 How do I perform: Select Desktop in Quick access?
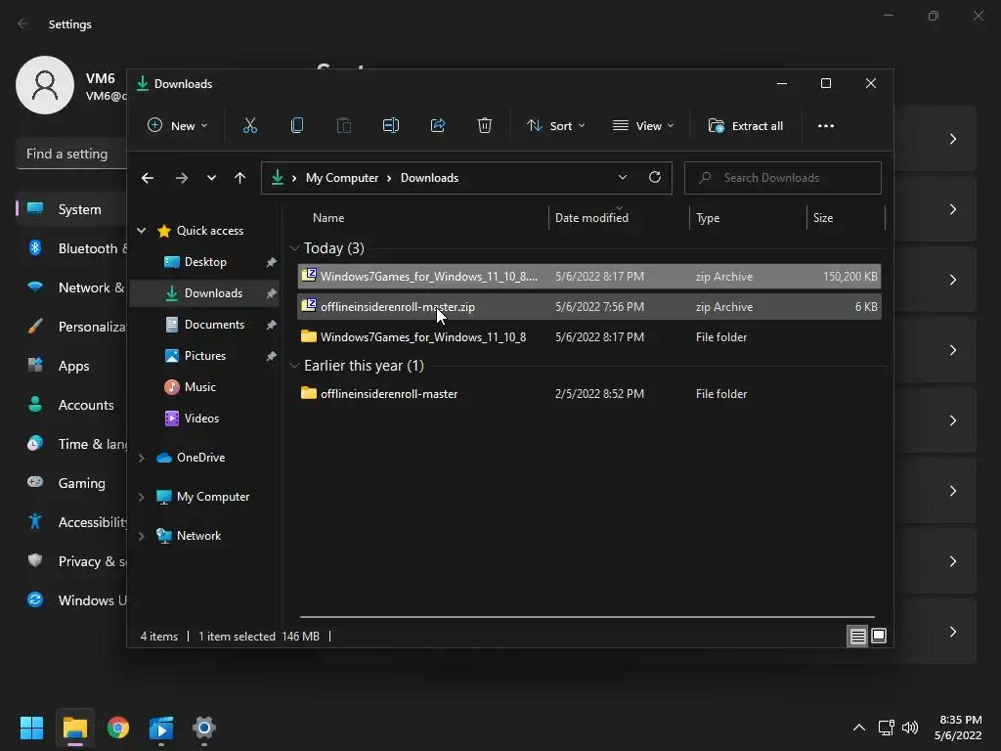(x=204, y=262)
